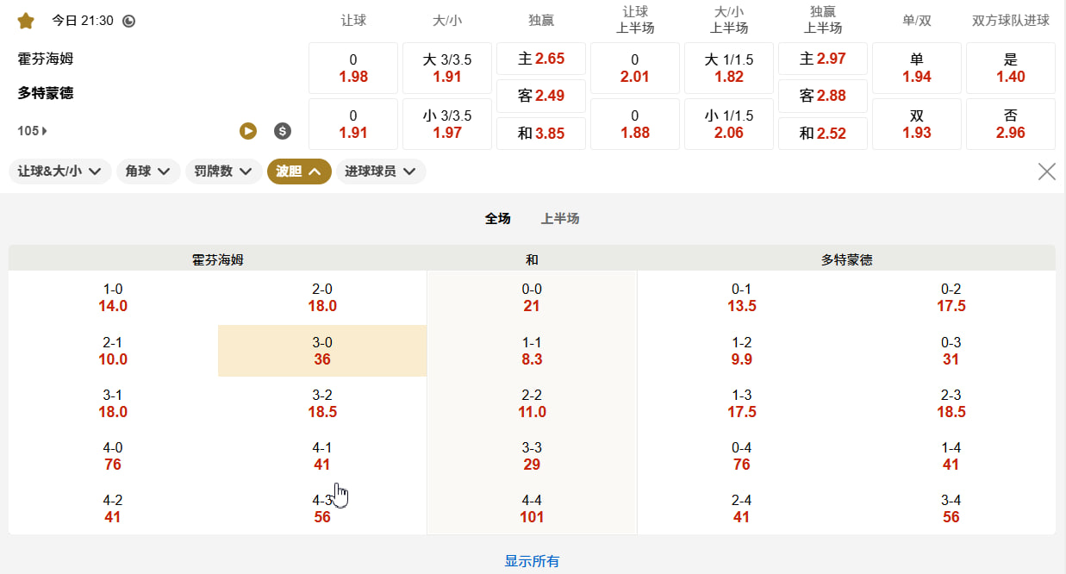Expand the 角球 dropdown
The image size is (1066, 574).
tap(149, 172)
